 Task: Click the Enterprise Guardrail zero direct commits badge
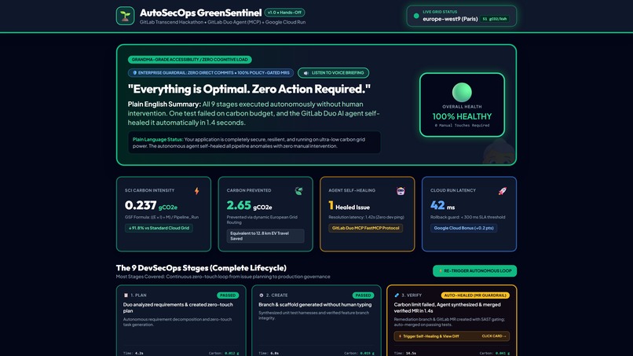[x=210, y=73]
